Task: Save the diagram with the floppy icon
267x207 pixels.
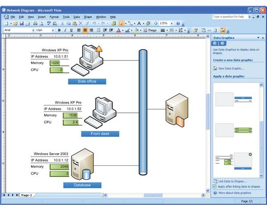Action: tap(22, 24)
